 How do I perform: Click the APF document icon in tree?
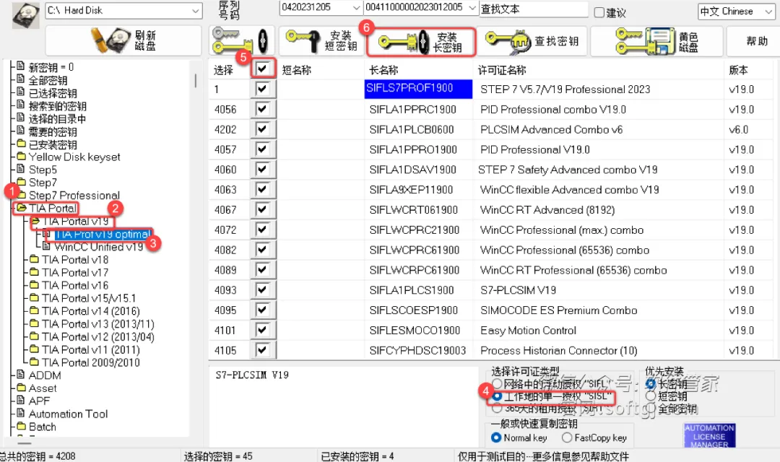(x=21, y=401)
